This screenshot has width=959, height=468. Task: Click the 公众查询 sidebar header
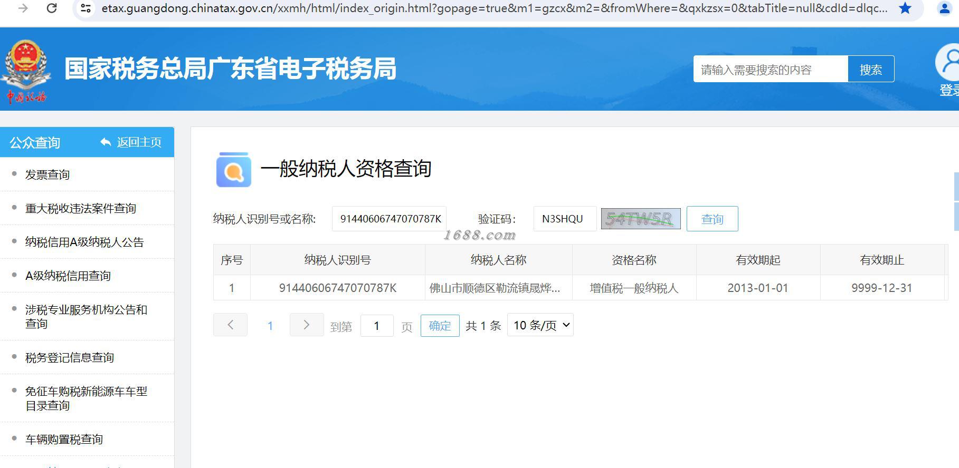click(x=35, y=142)
